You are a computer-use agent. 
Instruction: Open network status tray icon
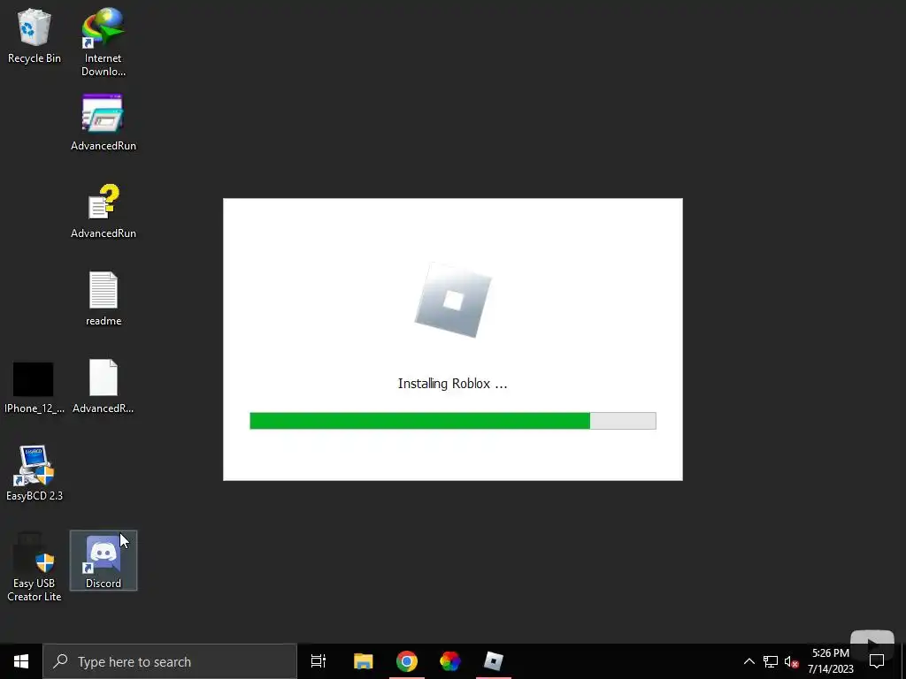[x=771, y=661]
